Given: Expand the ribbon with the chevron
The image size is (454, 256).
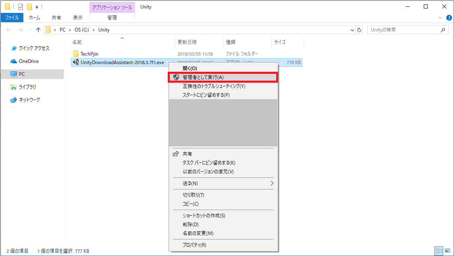Looking at the screenshot, I should click(440, 18).
